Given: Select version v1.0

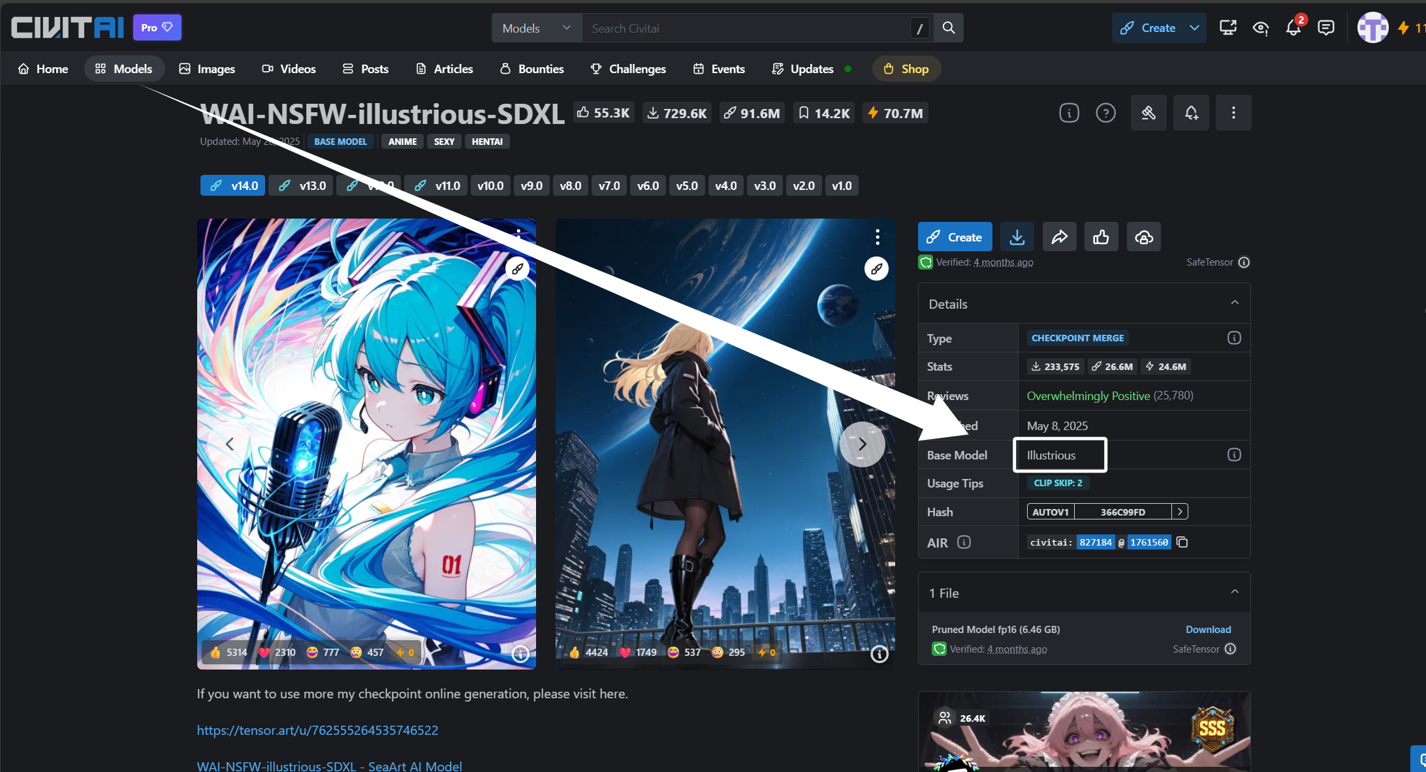Looking at the screenshot, I should [842, 186].
